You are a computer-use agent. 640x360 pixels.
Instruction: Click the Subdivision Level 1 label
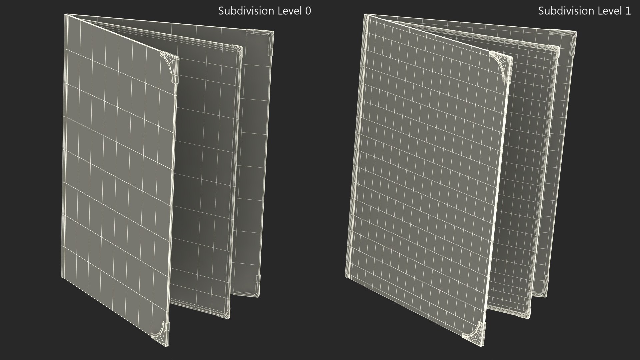[x=584, y=11]
